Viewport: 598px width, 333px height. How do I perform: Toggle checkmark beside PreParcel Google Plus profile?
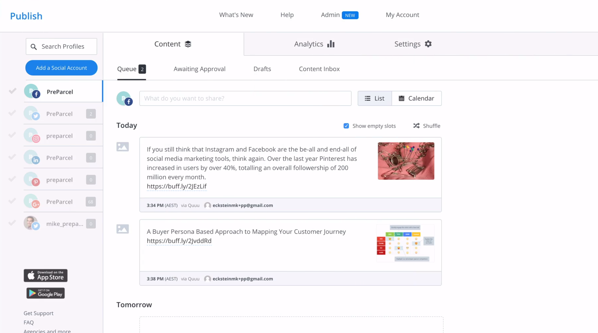coord(12,201)
